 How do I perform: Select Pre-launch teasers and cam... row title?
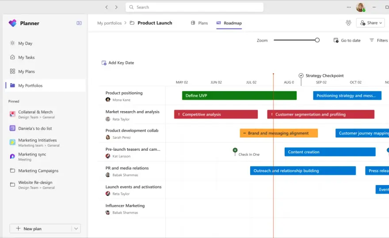coord(133,149)
